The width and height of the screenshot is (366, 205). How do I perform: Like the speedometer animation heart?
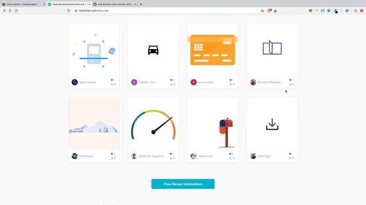(171, 154)
